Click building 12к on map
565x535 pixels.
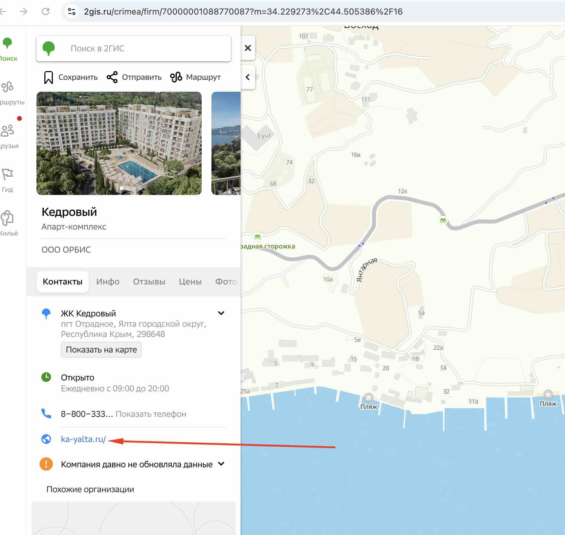click(x=402, y=191)
